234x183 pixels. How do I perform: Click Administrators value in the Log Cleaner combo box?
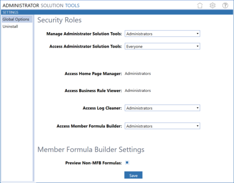(x=139, y=108)
